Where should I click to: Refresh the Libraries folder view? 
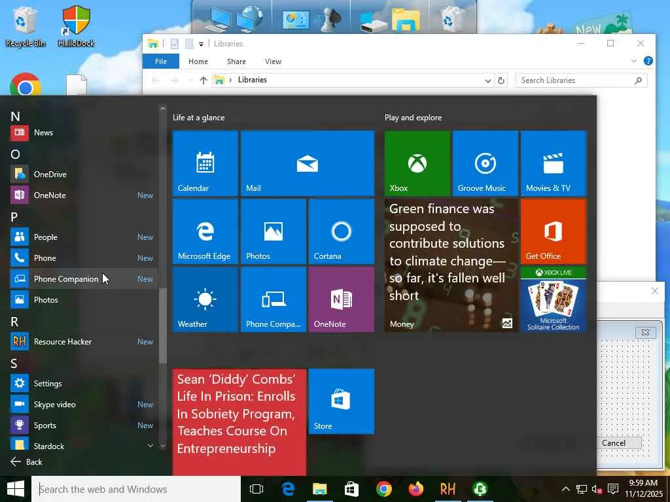[x=501, y=80]
